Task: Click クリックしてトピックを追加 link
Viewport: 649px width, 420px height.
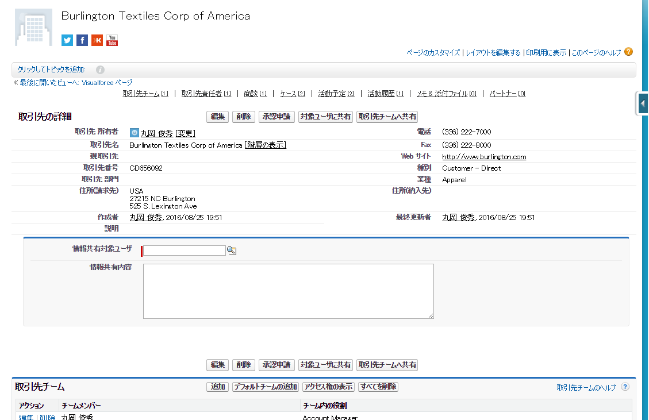Action: 51,70
